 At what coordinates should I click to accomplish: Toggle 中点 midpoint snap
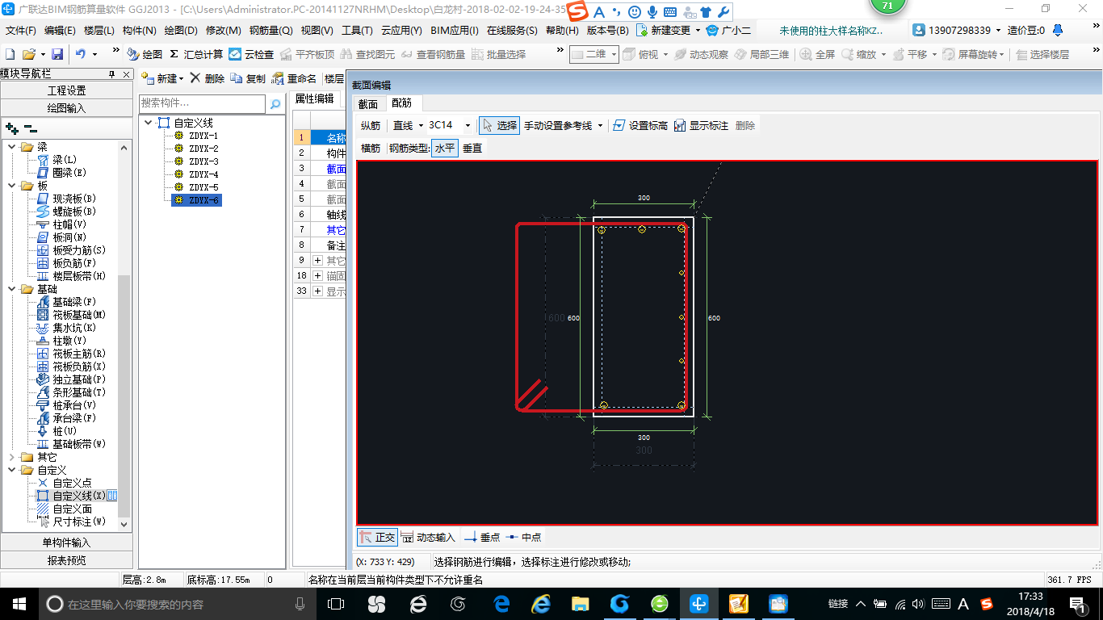523,537
